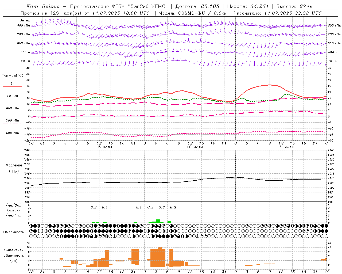Click the '(км)' unit label of convective cloudiness

[14, 261]
